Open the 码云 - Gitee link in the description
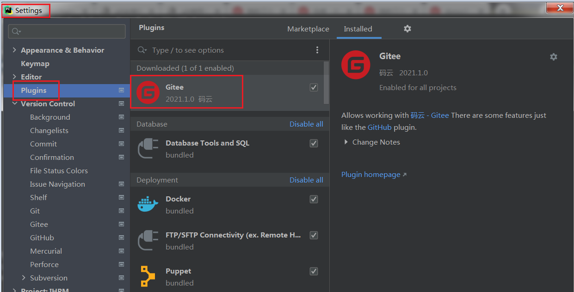This screenshot has width=574, height=292. [x=430, y=116]
